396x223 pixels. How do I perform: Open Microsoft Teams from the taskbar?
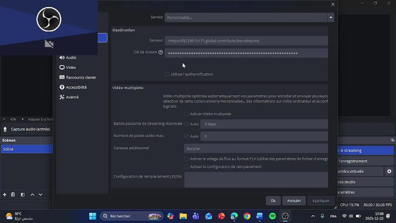pyautogui.click(x=196, y=216)
